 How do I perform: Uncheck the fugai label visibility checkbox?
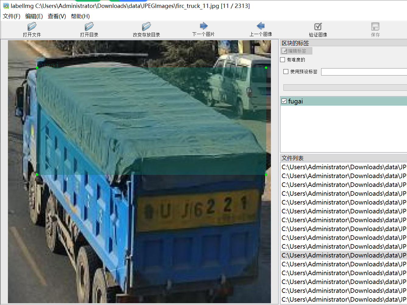click(284, 101)
